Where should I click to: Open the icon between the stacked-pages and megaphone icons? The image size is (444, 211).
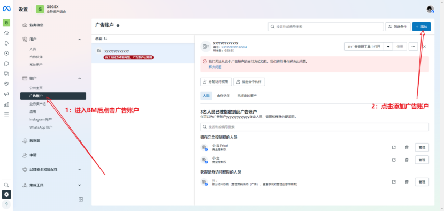(6, 84)
